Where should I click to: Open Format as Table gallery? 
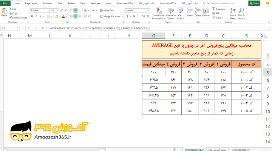point(171,14)
